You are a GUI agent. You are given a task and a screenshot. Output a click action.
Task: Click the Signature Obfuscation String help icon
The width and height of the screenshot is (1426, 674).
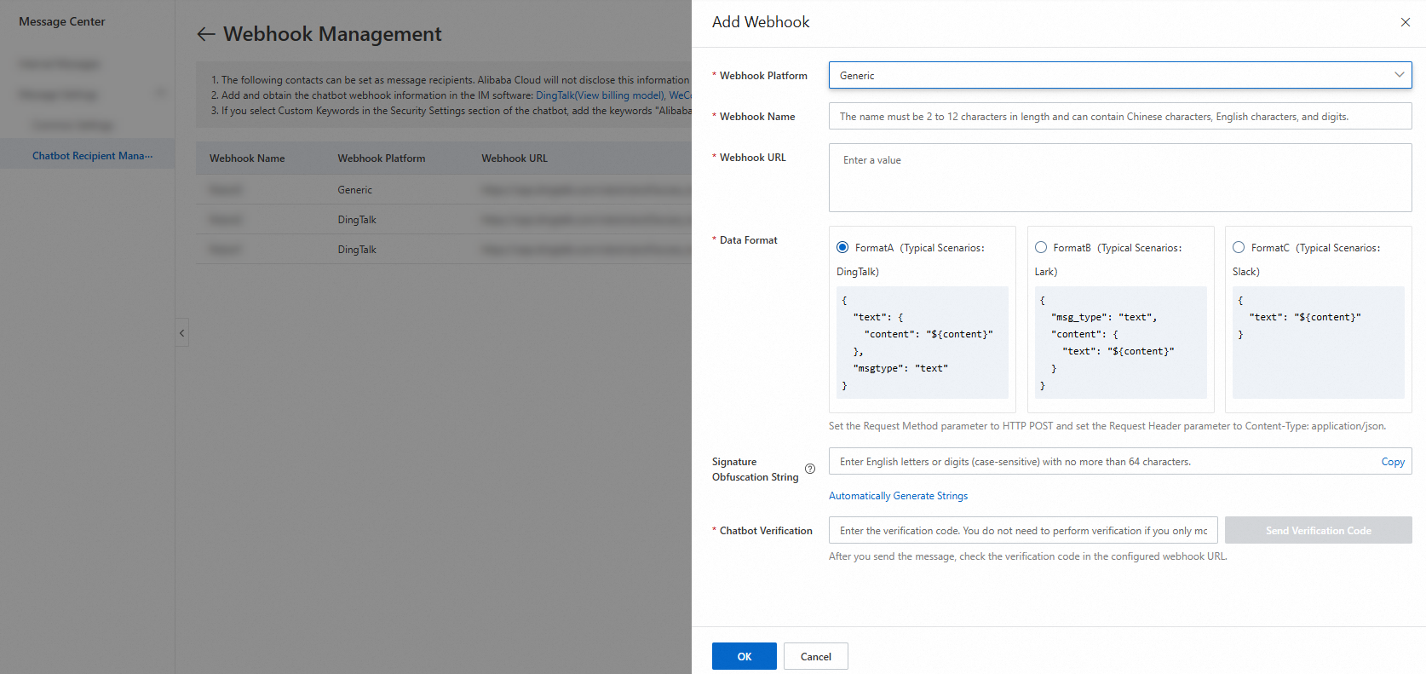pyautogui.click(x=810, y=469)
